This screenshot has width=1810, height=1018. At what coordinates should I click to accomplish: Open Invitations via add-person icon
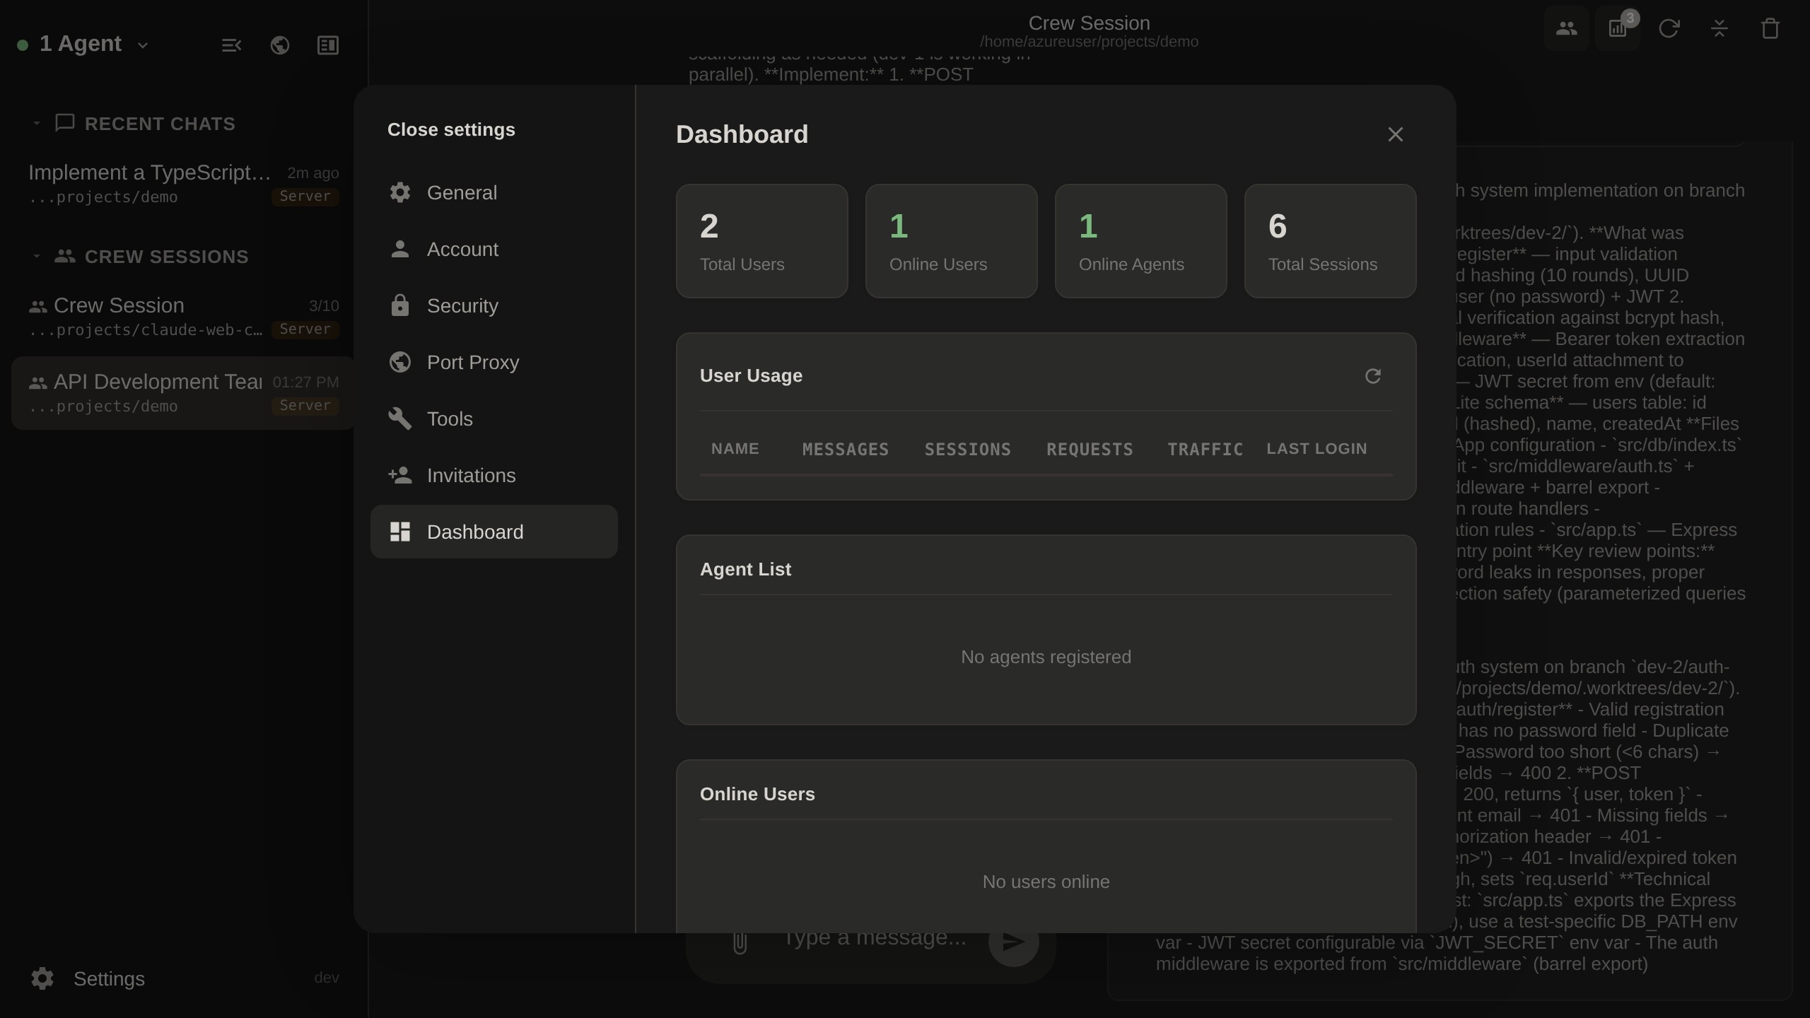[x=400, y=475]
